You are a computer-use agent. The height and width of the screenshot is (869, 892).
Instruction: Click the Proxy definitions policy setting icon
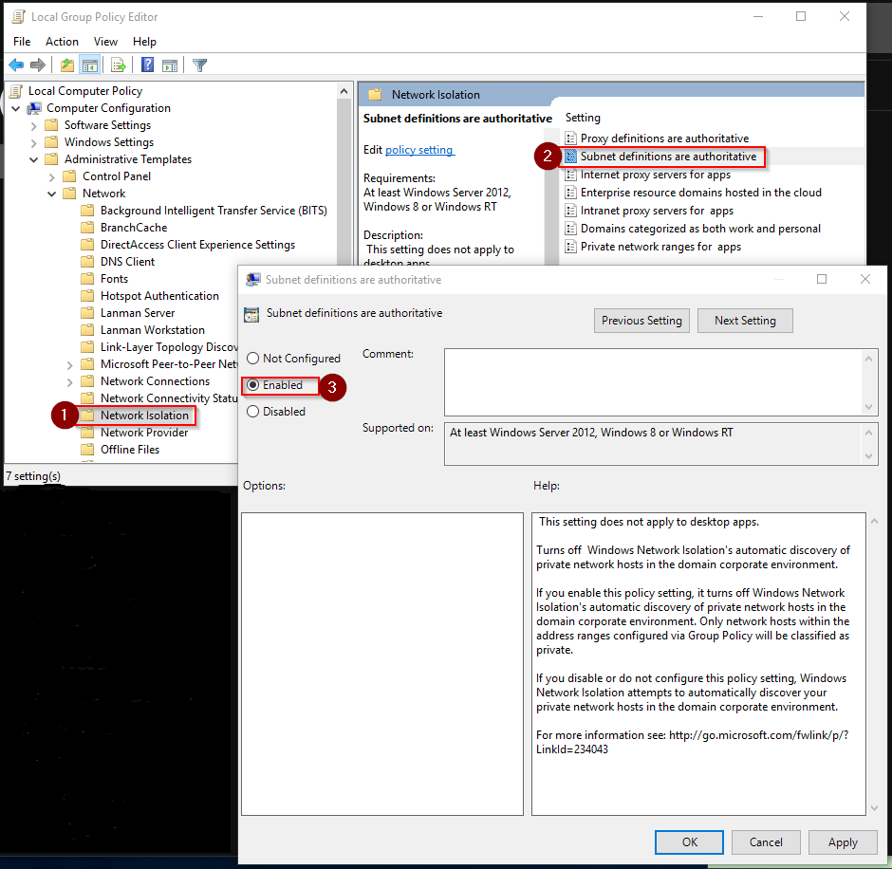click(x=570, y=139)
